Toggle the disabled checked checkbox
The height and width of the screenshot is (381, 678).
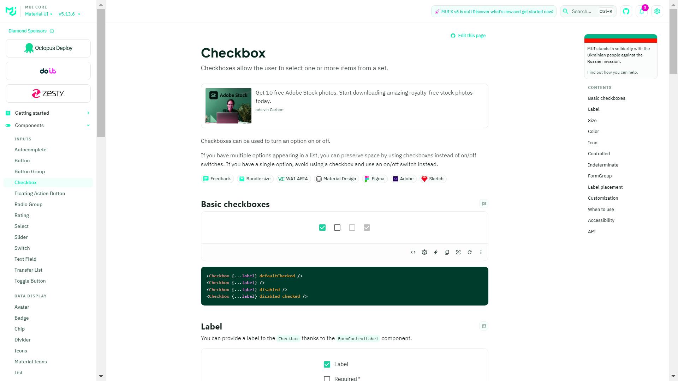coord(367,228)
